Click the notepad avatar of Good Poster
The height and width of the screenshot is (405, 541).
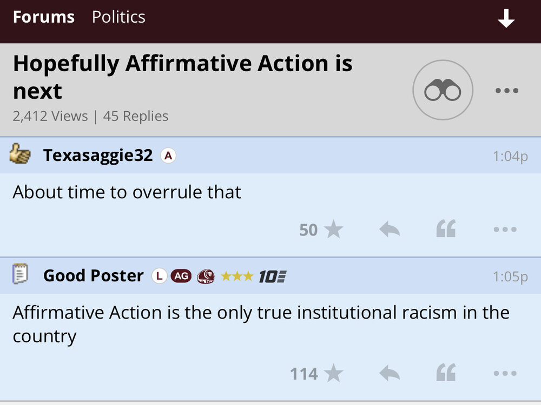click(x=20, y=275)
